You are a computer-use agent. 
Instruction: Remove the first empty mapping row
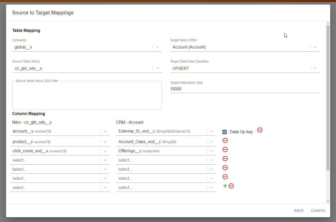(x=225, y=159)
